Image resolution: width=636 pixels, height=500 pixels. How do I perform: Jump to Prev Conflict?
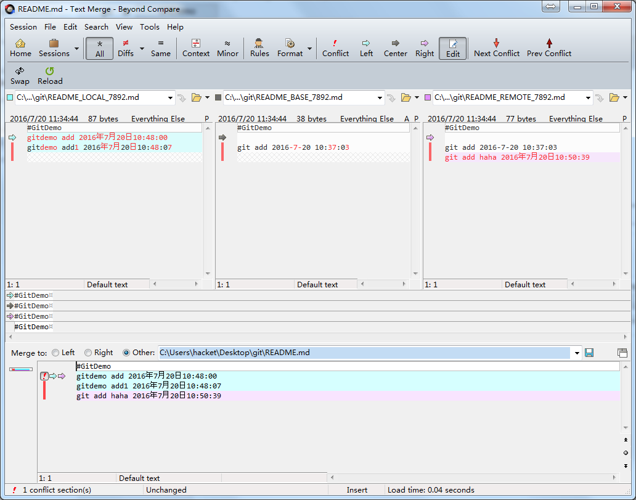point(549,48)
